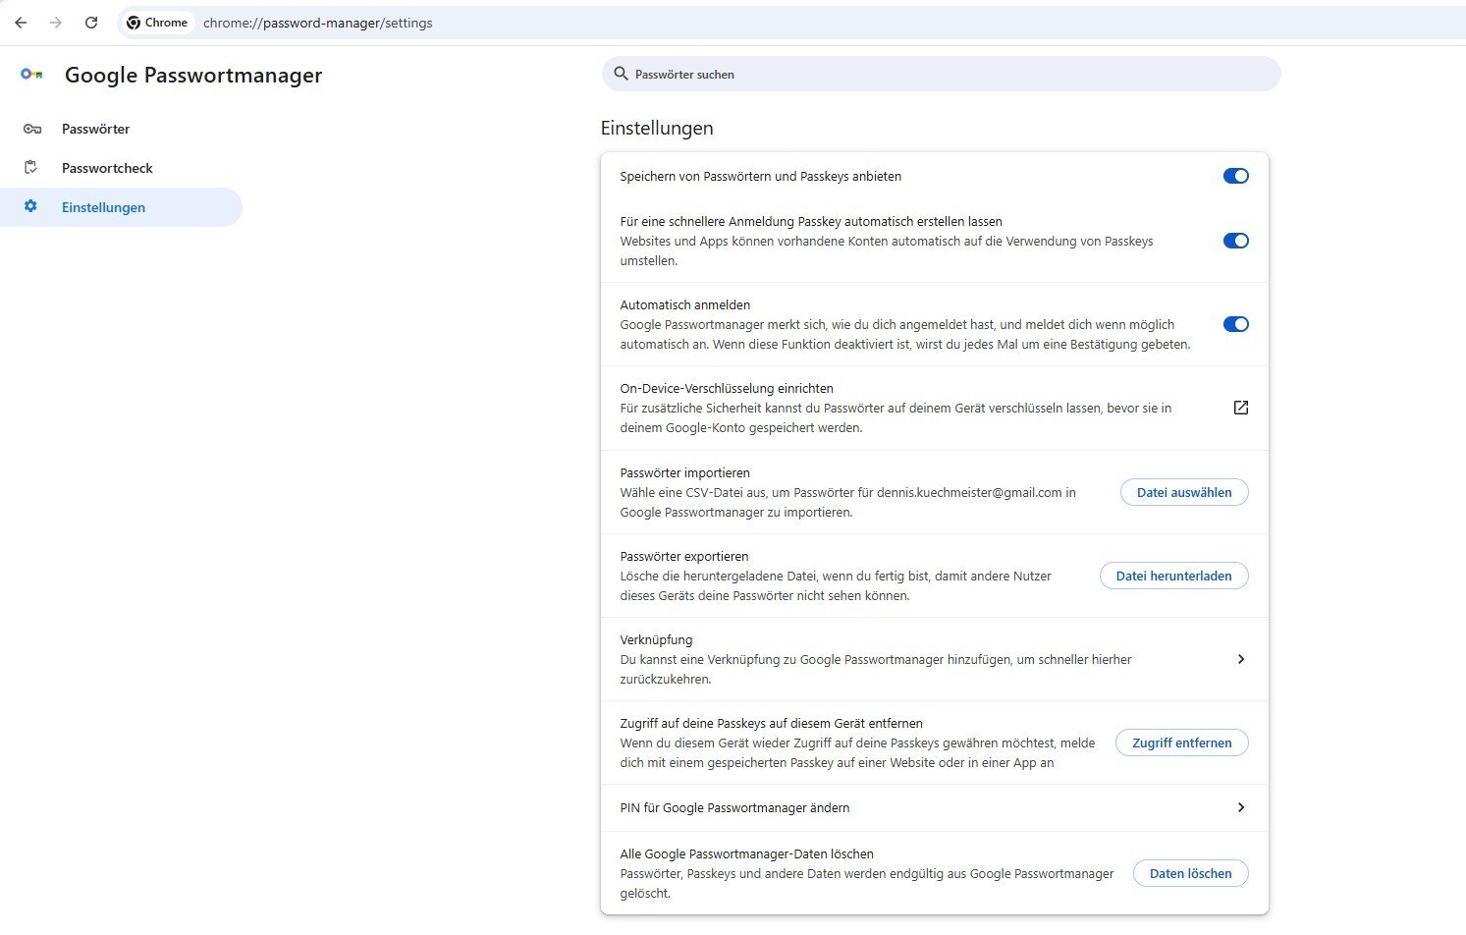The height and width of the screenshot is (935, 1466).
Task: Open the Passwörter sidebar item
Action: (95, 129)
